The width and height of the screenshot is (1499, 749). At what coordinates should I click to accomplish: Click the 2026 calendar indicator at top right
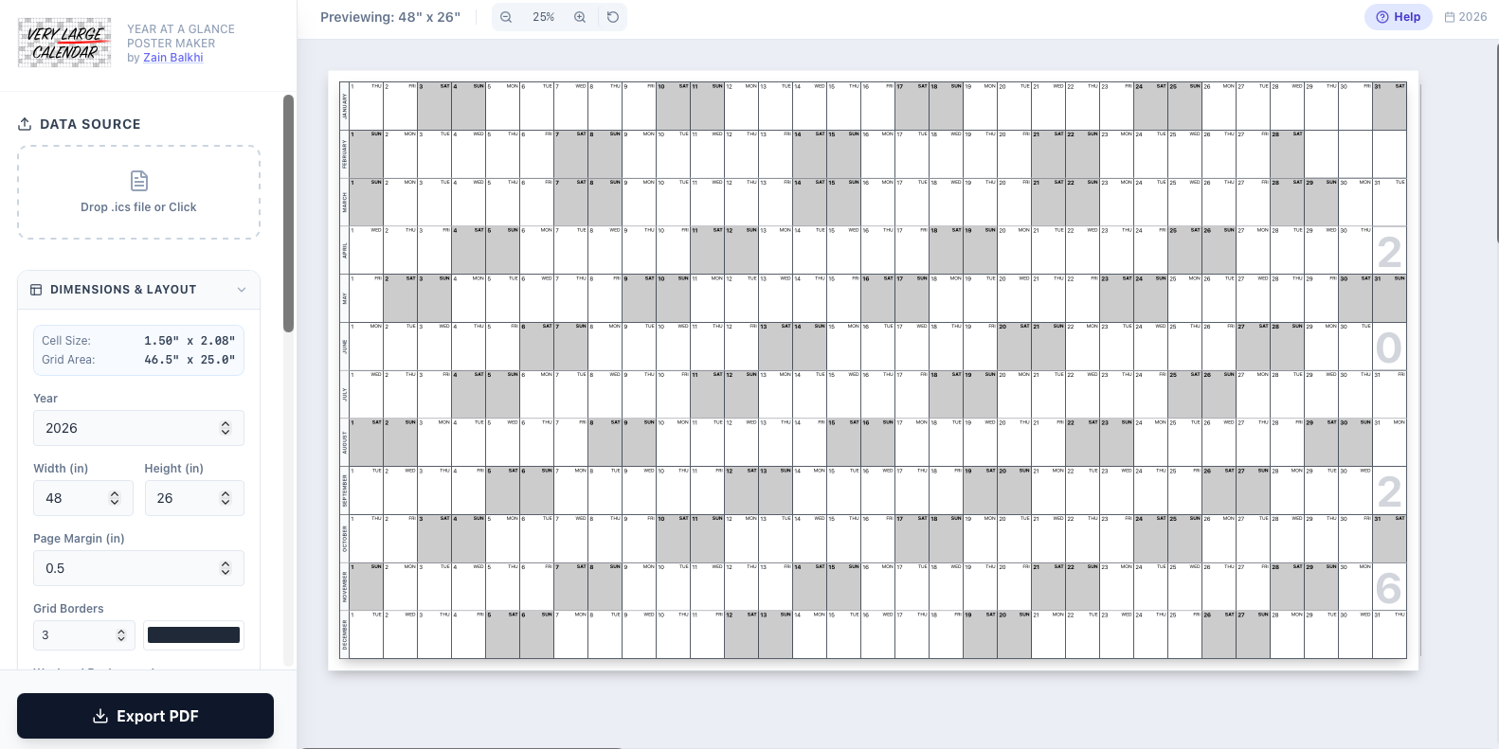click(1465, 17)
